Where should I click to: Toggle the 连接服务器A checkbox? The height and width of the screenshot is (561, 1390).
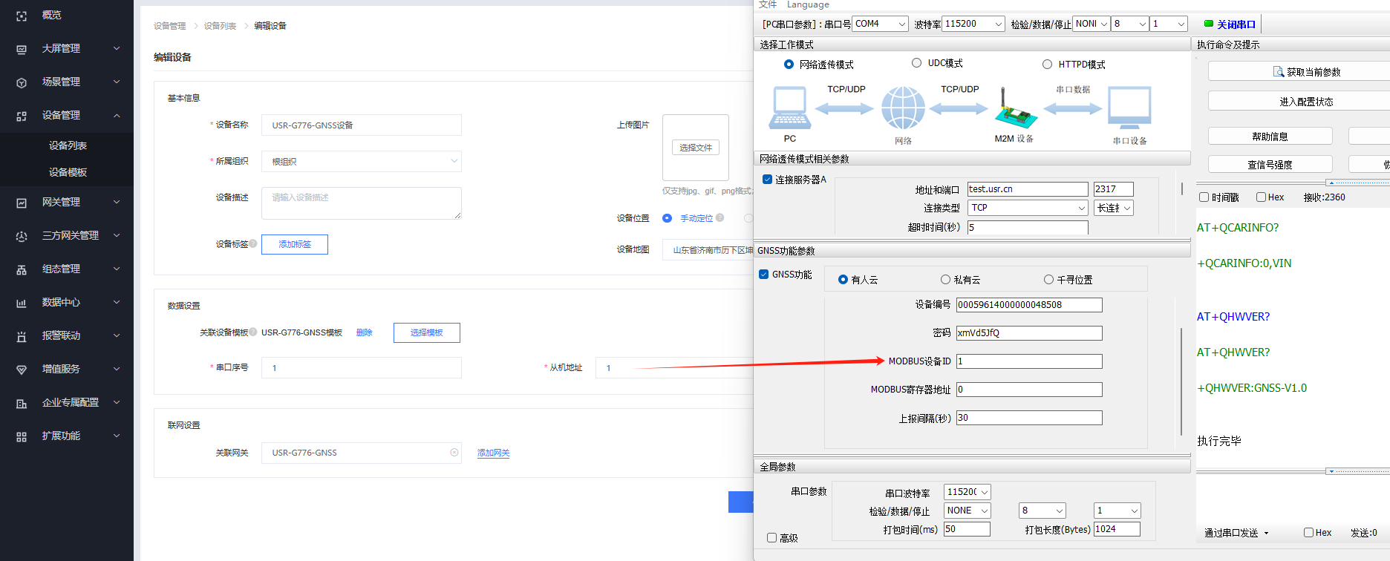click(767, 180)
